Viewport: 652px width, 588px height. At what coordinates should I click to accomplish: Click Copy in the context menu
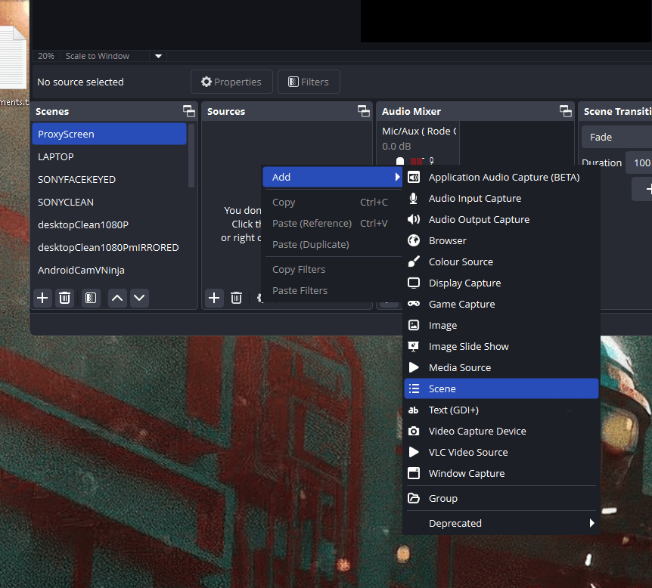tap(333, 203)
